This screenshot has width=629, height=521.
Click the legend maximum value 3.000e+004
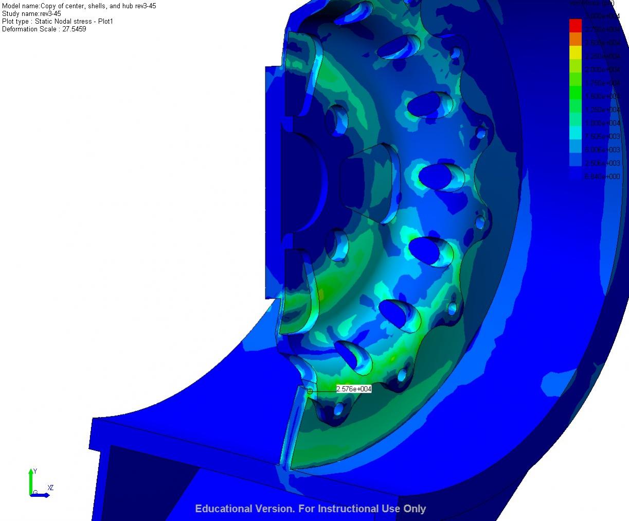602,16
